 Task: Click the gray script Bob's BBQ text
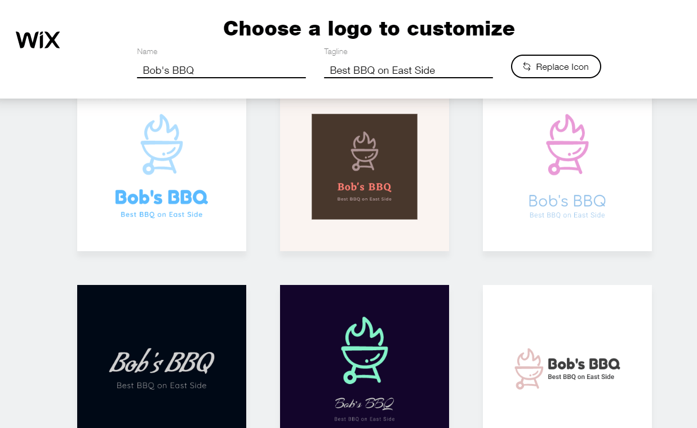click(x=162, y=362)
